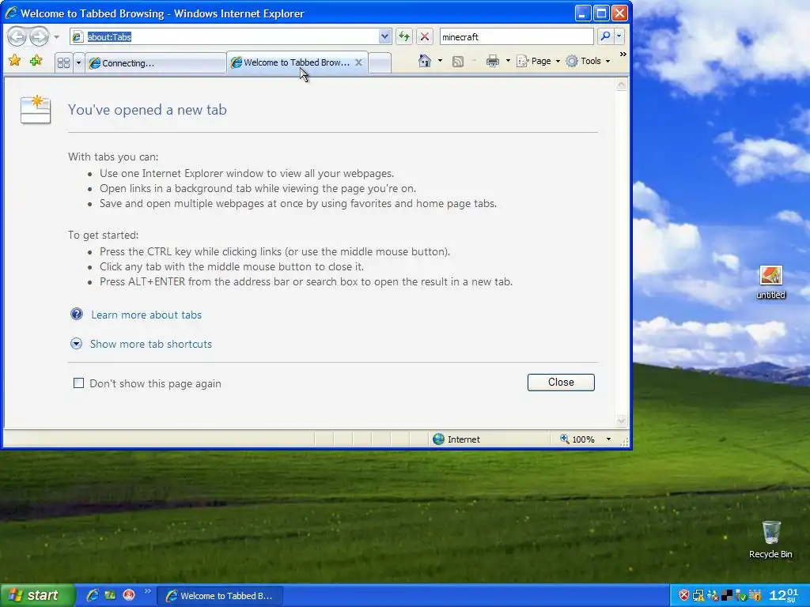Open the Page menu

[x=538, y=61]
